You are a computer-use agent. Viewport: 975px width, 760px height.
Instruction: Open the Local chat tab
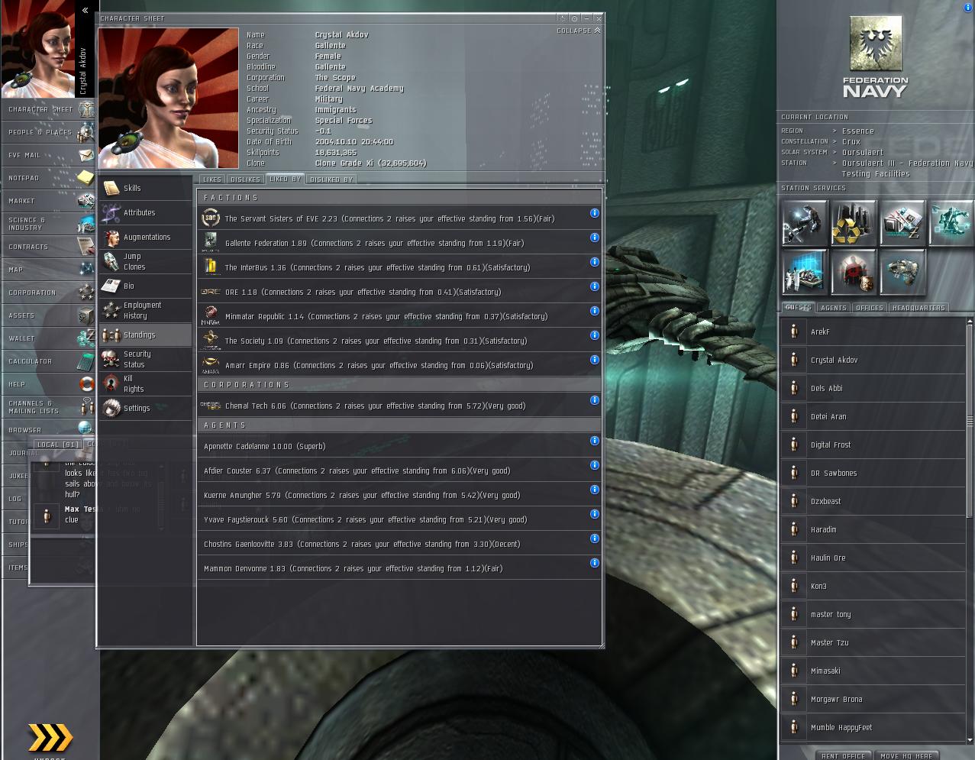pos(57,445)
